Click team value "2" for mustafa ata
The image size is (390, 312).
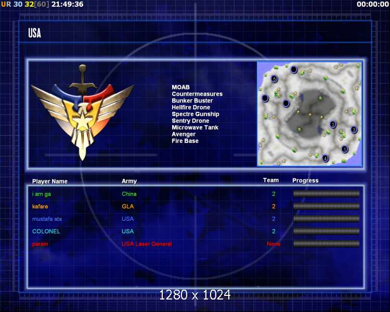point(274,219)
